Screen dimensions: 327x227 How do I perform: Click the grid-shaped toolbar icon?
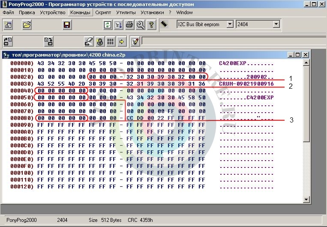(x=111, y=42)
